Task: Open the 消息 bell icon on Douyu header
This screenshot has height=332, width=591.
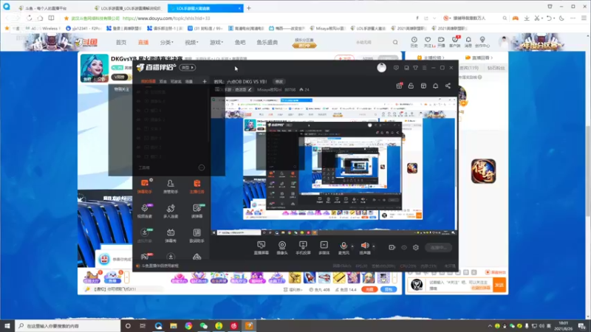Action: 468,42
